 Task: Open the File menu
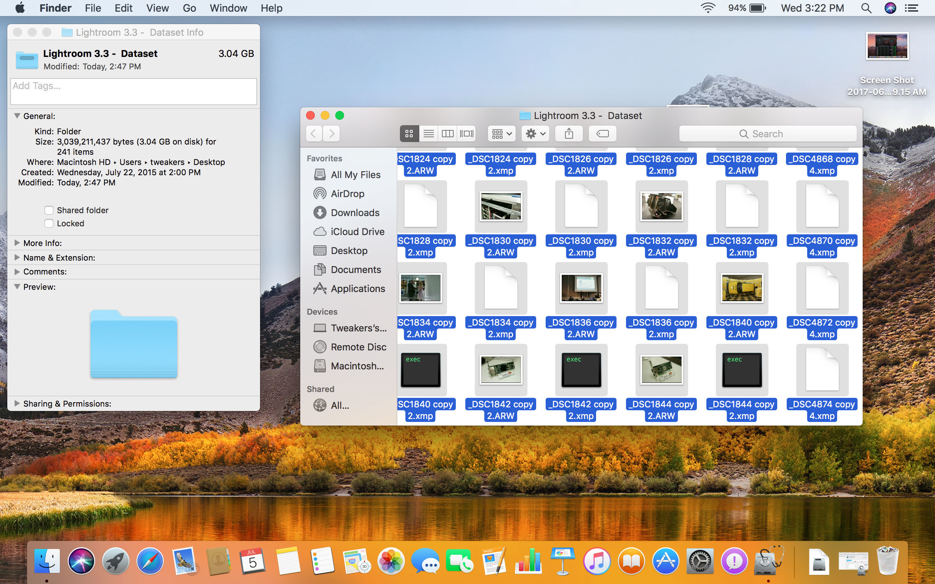point(93,8)
